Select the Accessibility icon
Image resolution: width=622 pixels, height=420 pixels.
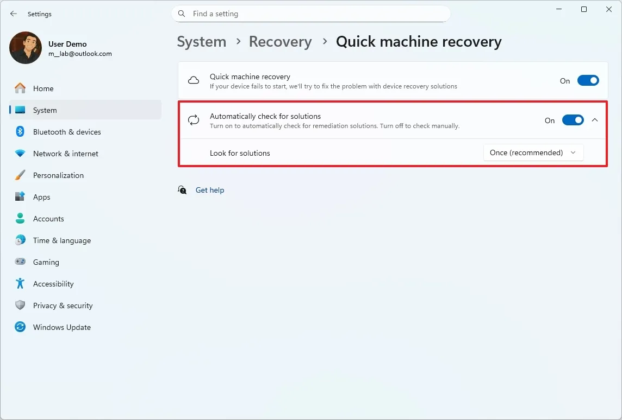20,284
